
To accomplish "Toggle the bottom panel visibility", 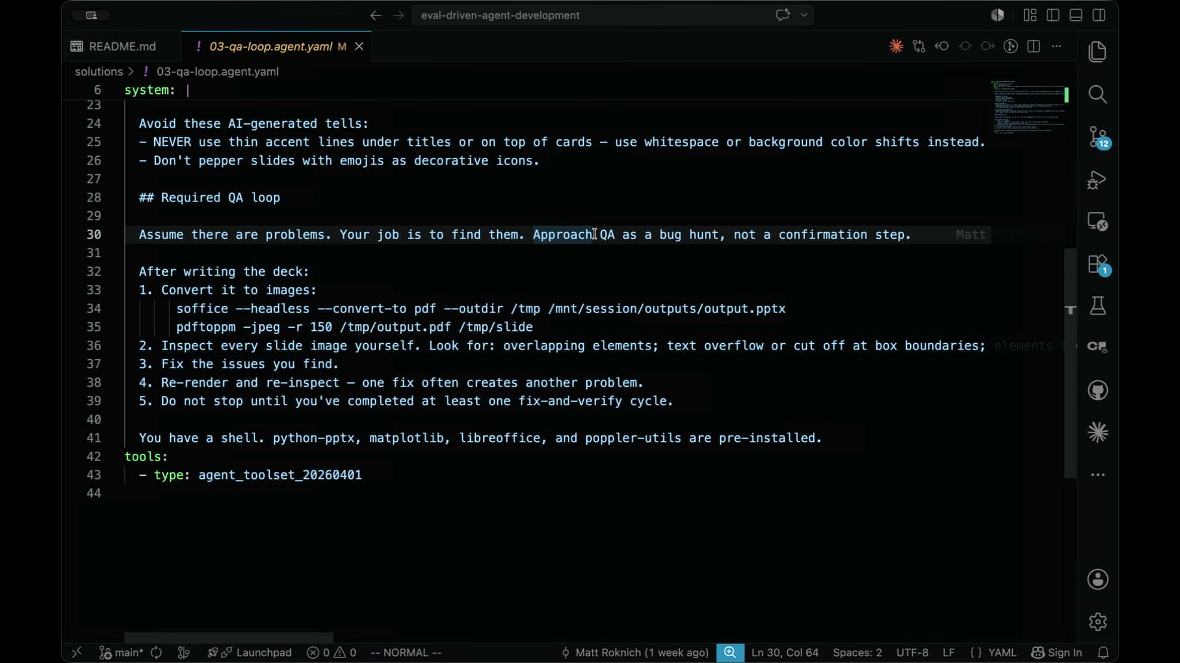I will 1076,15.
